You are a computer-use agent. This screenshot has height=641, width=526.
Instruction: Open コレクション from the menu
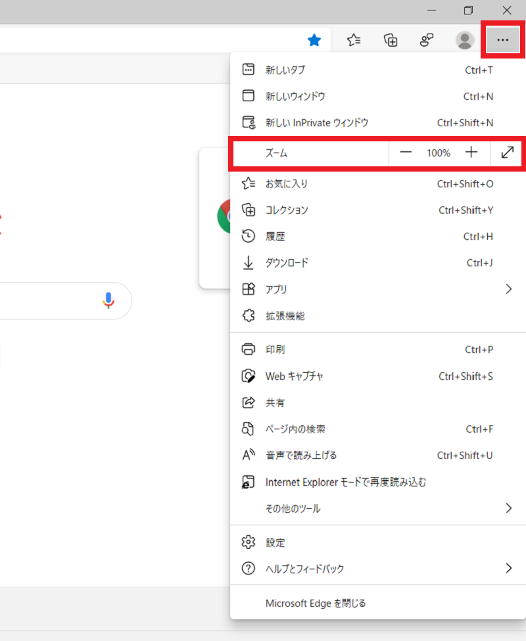tap(378, 210)
